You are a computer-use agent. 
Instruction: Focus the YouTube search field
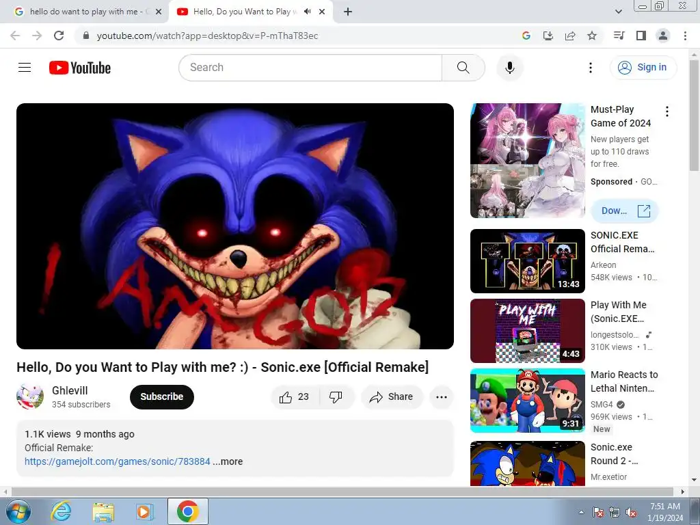310,68
